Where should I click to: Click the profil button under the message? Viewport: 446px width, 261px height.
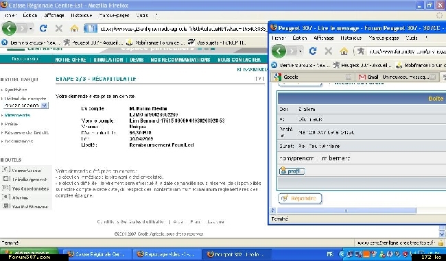[x=292, y=171]
